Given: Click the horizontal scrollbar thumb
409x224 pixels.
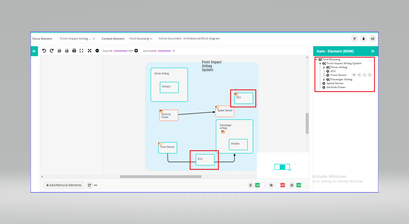Looking at the screenshot, I should pyautogui.click(x=161, y=177).
